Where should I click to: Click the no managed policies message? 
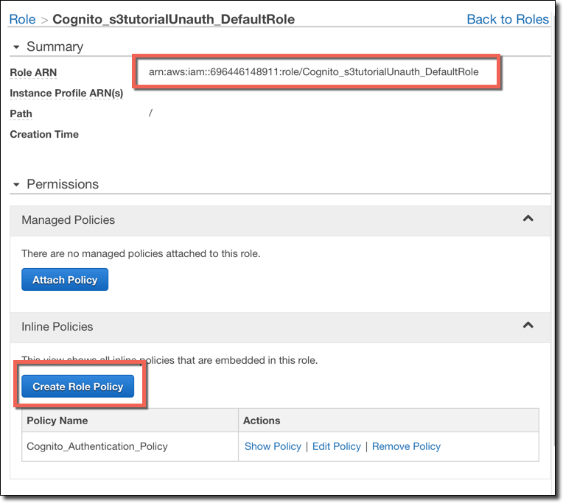coord(141,253)
